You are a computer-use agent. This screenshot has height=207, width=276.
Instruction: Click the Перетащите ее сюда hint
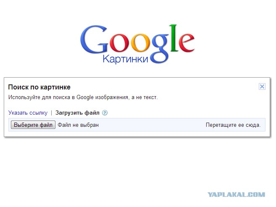(x=233, y=125)
